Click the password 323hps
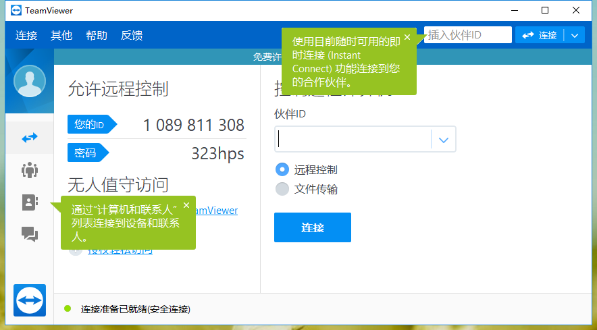The width and height of the screenshot is (597, 330). click(217, 153)
